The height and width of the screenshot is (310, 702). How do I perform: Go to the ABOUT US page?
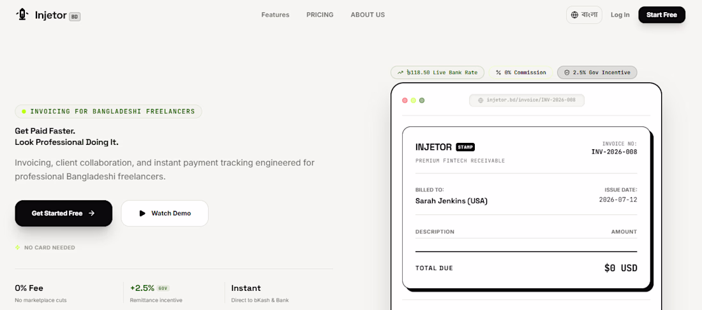(368, 15)
